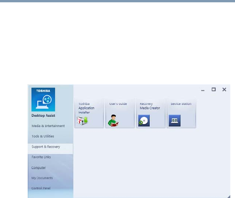
Task: Switch to Tools & Utilities category
Action: coord(43,136)
